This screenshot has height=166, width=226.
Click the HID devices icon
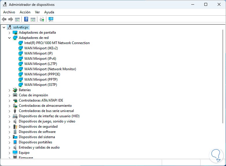(15, 116)
